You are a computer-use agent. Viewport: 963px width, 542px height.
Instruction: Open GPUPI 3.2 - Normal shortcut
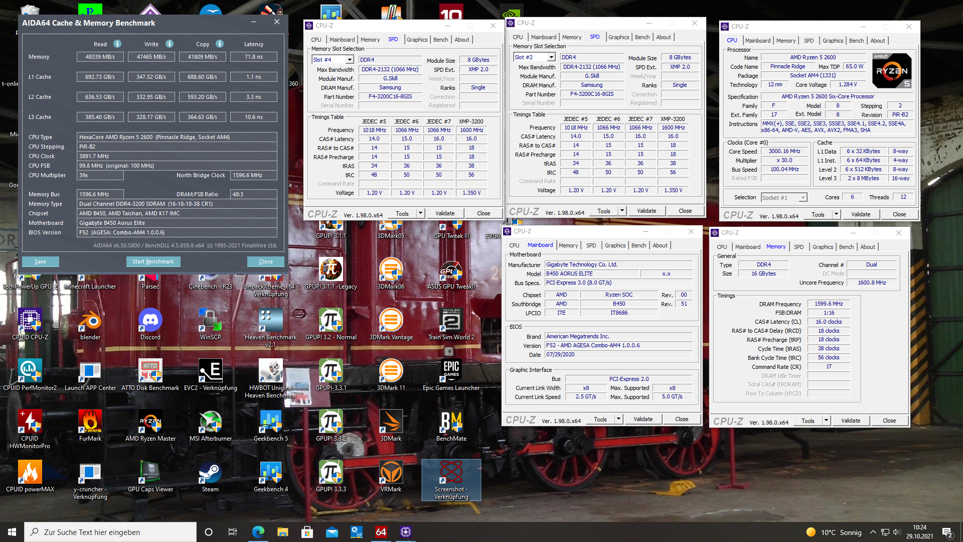click(x=331, y=324)
